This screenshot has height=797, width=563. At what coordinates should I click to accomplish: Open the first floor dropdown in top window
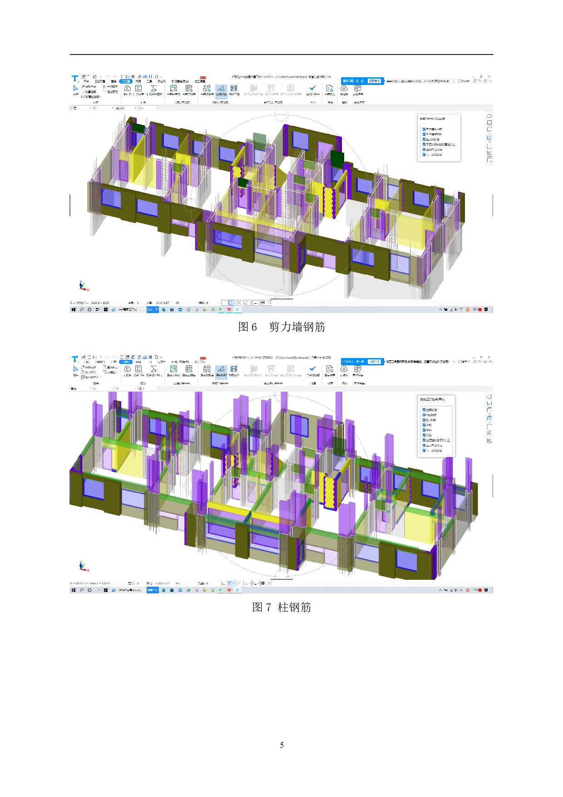pyautogui.click(x=80, y=108)
